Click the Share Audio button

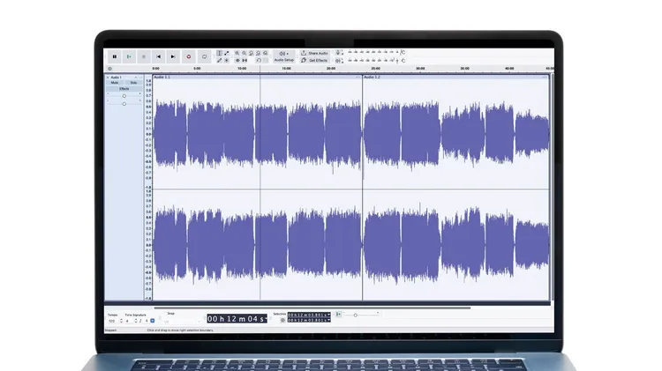[316, 53]
